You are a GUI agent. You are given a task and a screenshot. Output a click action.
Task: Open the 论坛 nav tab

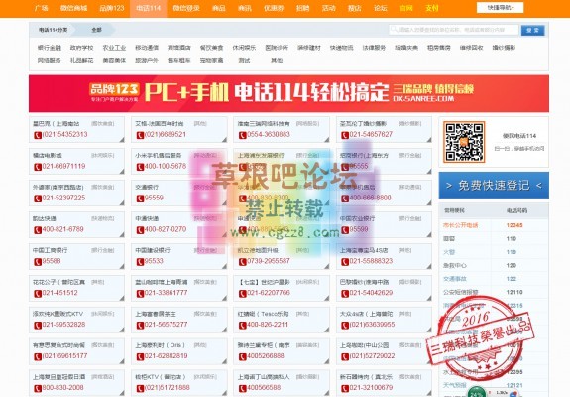tap(381, 8)
